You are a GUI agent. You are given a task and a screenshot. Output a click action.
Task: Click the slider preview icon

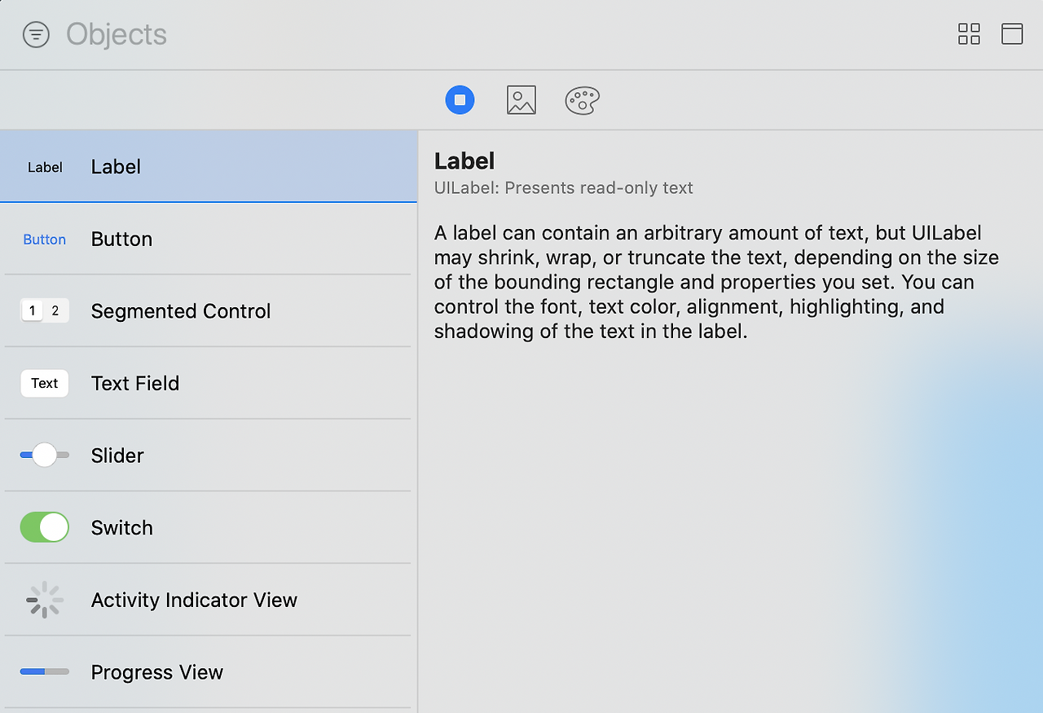pyautogui.click(x=45, y=455)
